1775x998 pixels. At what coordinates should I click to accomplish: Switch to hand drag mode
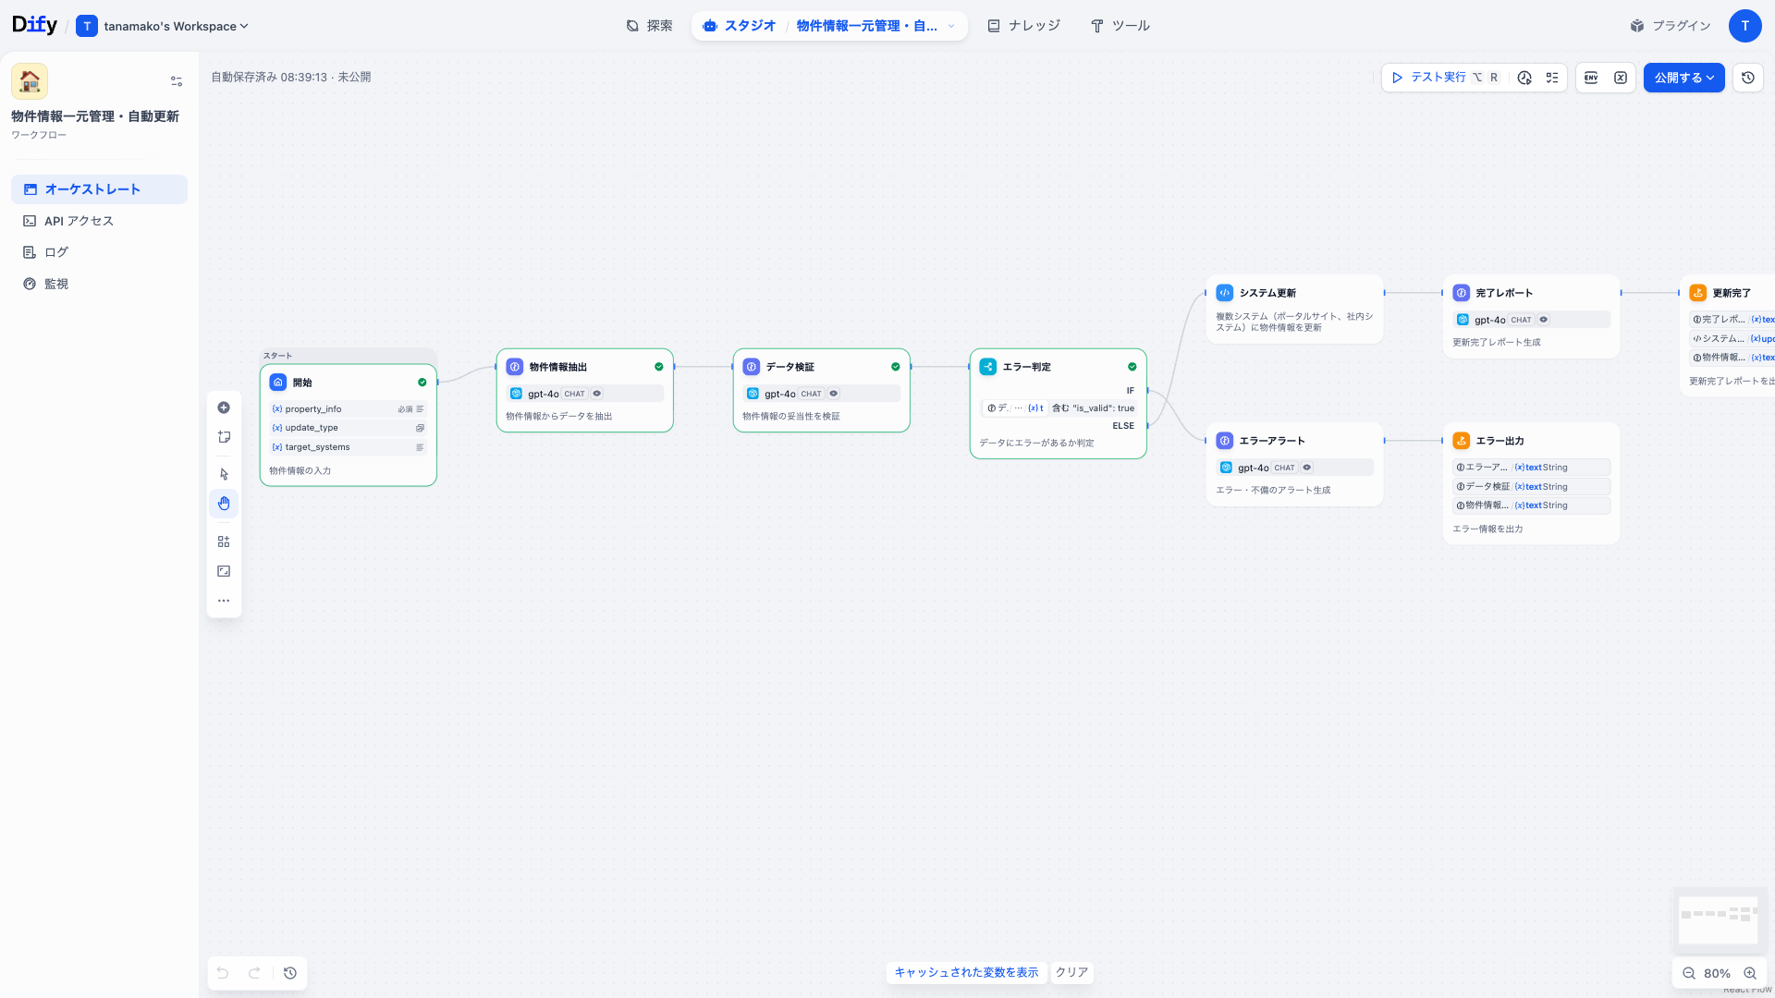(223, 503)
